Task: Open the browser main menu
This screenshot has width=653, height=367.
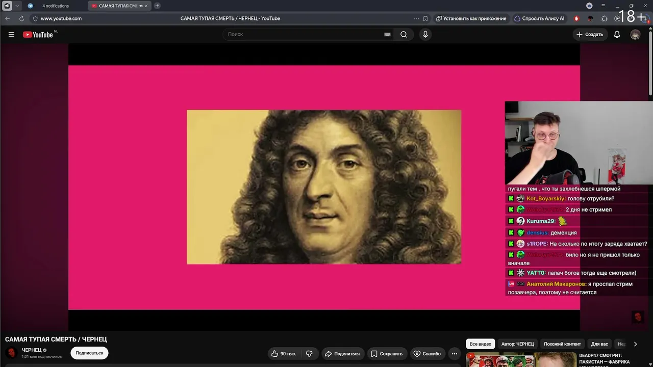Action: pyautogui.click(x=604, y=6)
